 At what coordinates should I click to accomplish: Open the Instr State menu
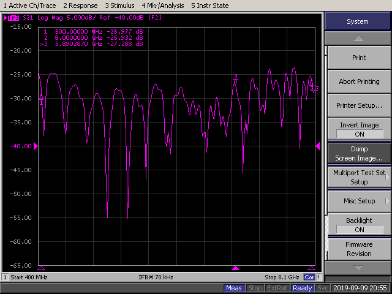209,6
